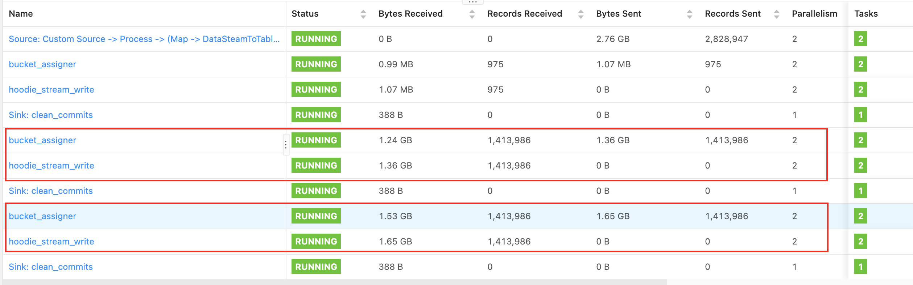Open hoodie_stream_write receiving 1.36 GB
This screenshot has height=285, width=913.
[x=51, y=166]
